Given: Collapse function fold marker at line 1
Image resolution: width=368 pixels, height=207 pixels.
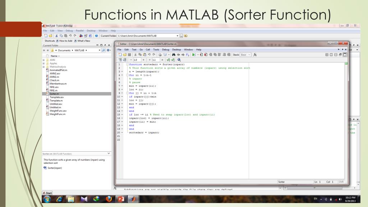Looking at the screenshot, I should (x=128, y=64).
